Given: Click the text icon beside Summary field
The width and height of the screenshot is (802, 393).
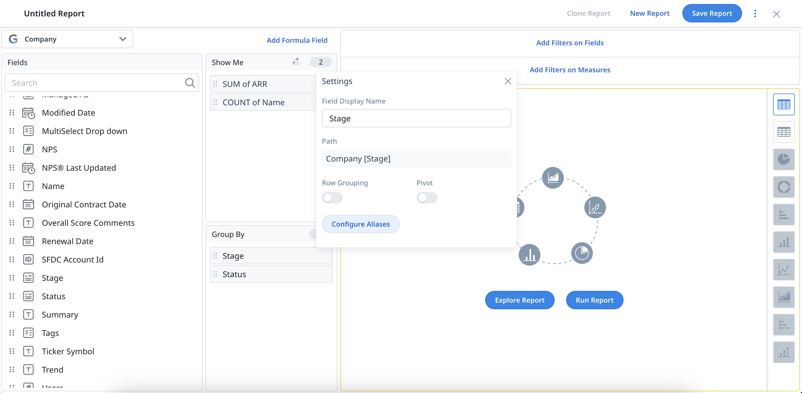Looking at the screenshot, I should pyautogui.click(x=28, y=315).
